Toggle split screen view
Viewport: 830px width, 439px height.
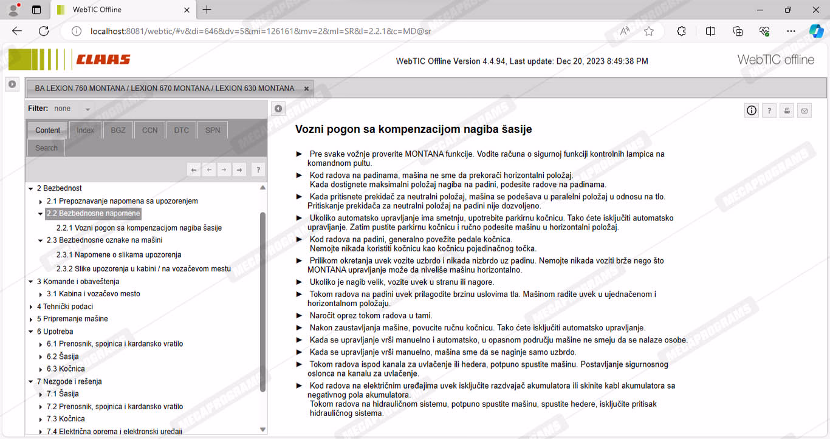pyautogui.click(x=710, y=31)
